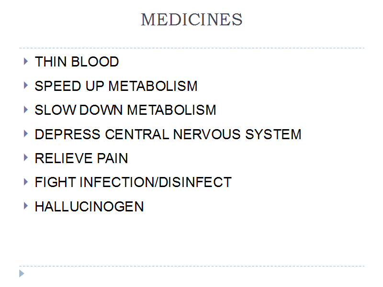
Task: Click the bullet arrow beside HALLUCINOGEN
Action: click(26, 206)
